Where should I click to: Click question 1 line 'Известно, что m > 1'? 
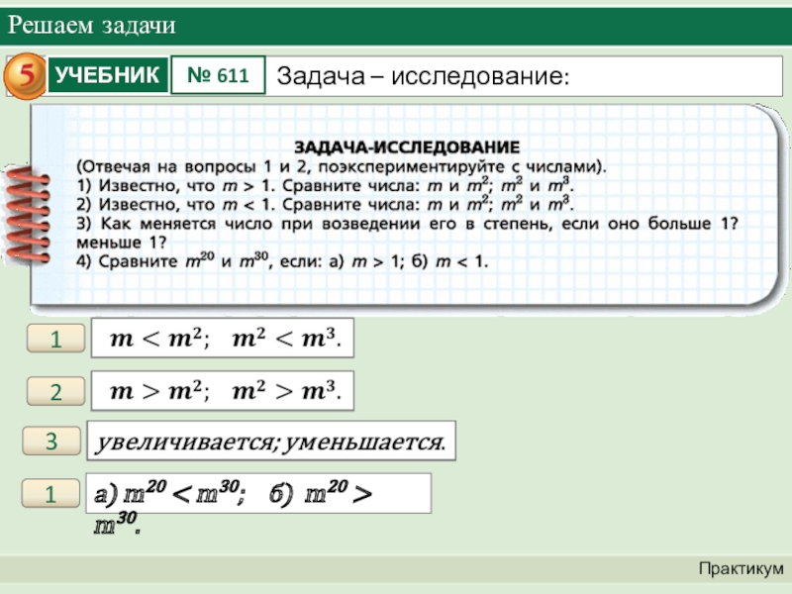327,185
